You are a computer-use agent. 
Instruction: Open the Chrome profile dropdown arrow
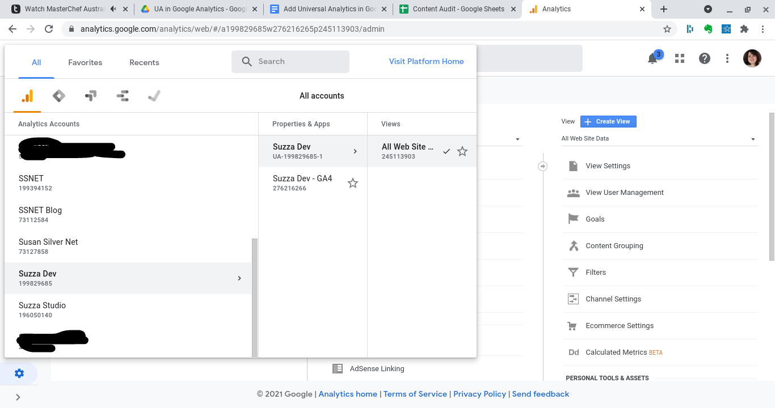[x=708, y=9]
